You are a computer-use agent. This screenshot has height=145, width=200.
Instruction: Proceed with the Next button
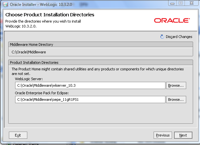(x=183, y=135)
